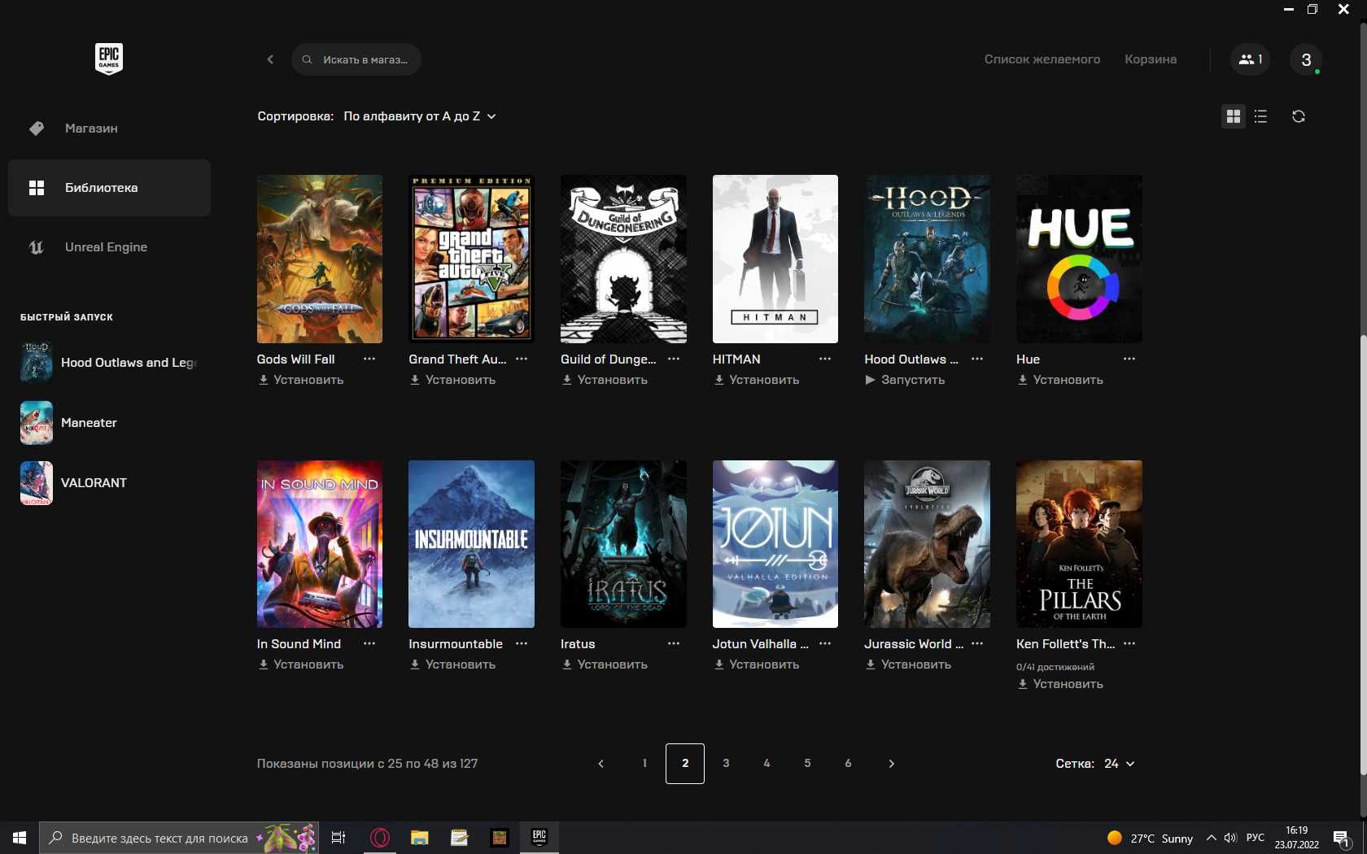Screen dimensions: 1367x854
Task: Open options menu for In Sound Mind
Action: point(369,643)
